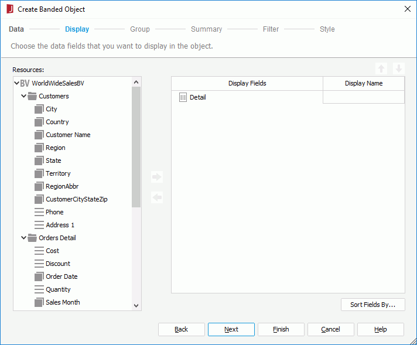Image resolution: width=417 pixels, height=345 pixels.
Task: Click the Next button
Action: (x=231, y=329)
